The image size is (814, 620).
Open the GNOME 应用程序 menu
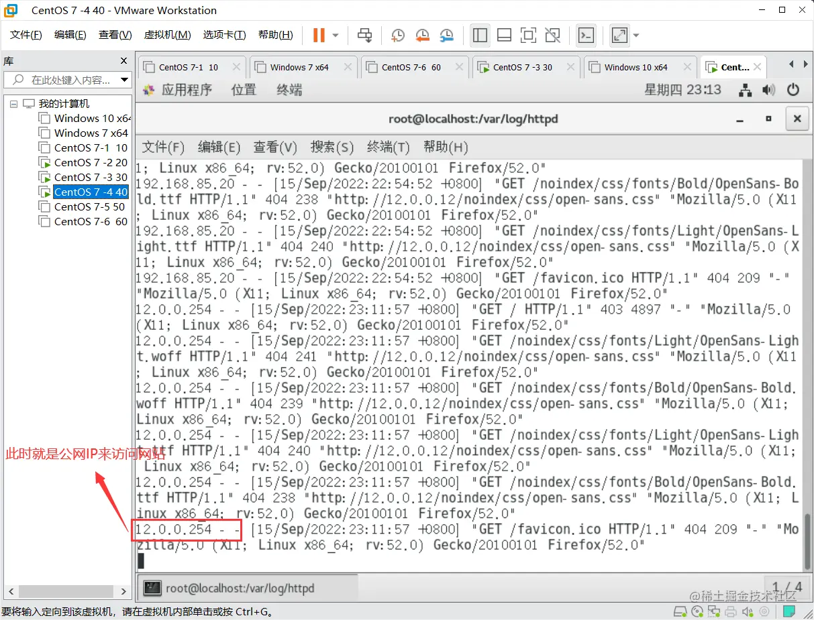(177, 90)
